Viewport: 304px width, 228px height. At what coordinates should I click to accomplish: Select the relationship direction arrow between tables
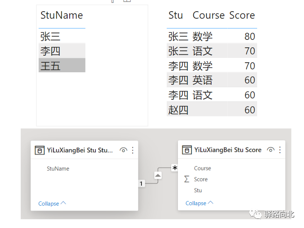(158, 176)
